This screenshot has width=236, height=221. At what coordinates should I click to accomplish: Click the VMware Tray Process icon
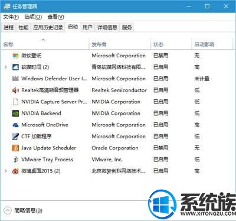click(x=16, y=160)
